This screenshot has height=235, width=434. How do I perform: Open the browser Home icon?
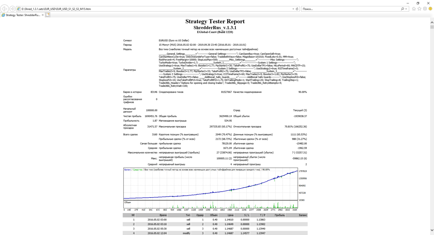(x=414, y=9)
